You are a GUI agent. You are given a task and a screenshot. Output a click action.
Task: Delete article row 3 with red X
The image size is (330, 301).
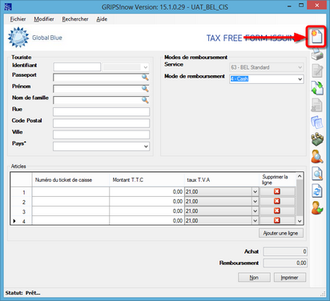[x=277, y=211]
